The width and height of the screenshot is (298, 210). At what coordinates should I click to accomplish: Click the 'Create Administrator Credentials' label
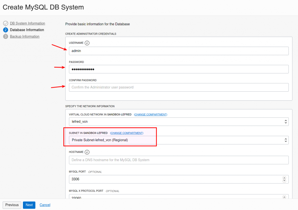point(91,34)
